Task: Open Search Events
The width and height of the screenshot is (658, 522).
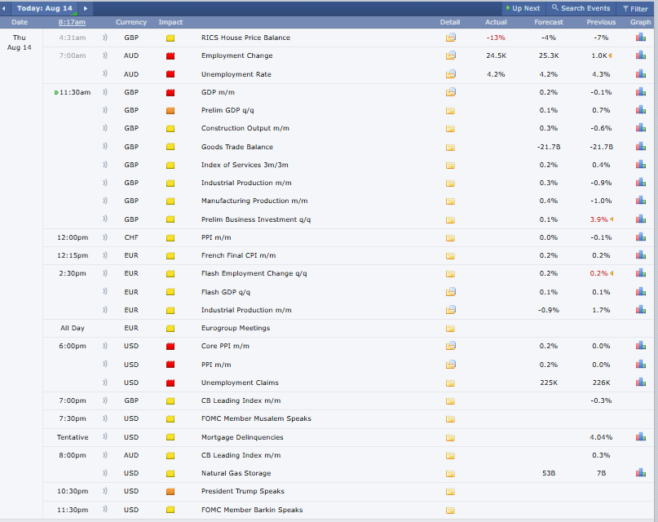Action: tap(581, 8)
